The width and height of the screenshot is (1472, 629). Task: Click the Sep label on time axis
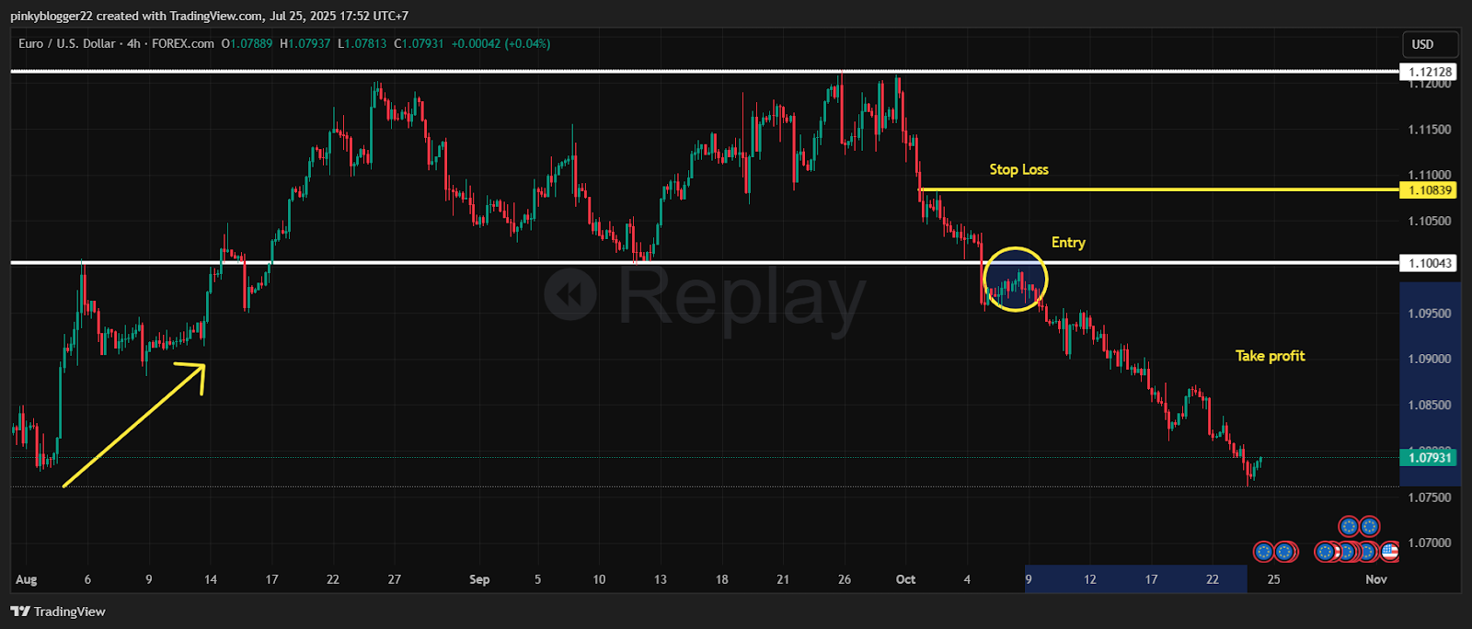[479, 579]
